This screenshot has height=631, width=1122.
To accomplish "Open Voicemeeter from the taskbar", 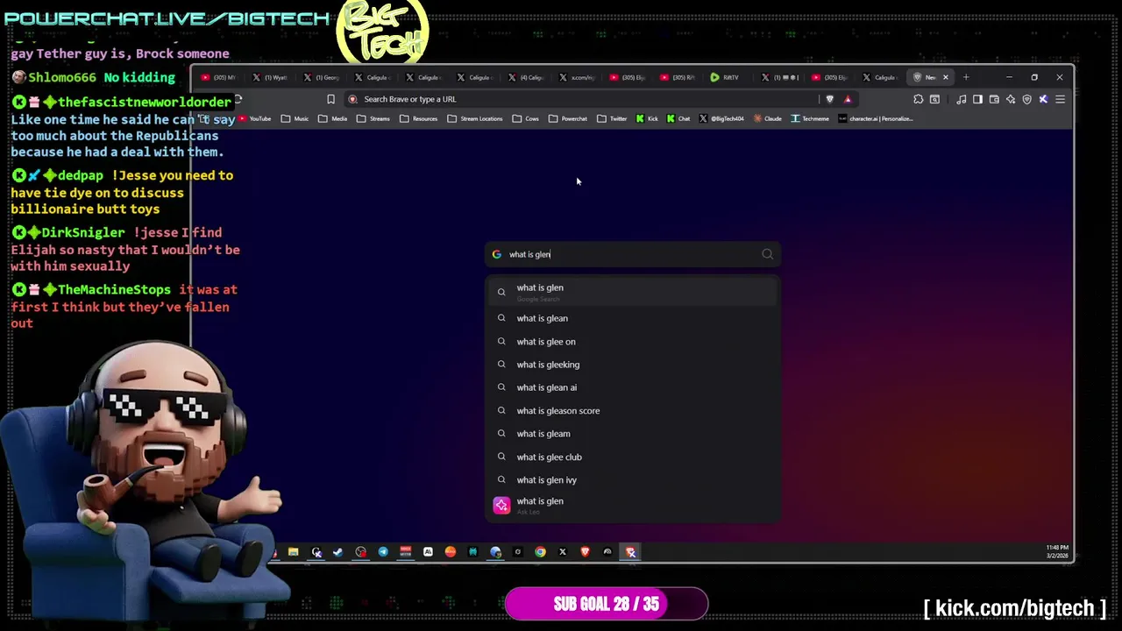I will coord(405,552).
